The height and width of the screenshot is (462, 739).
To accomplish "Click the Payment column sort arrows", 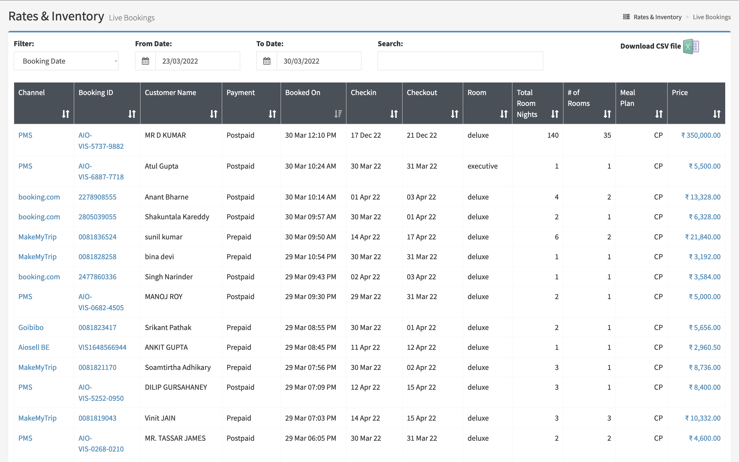I will click(272, 114).
